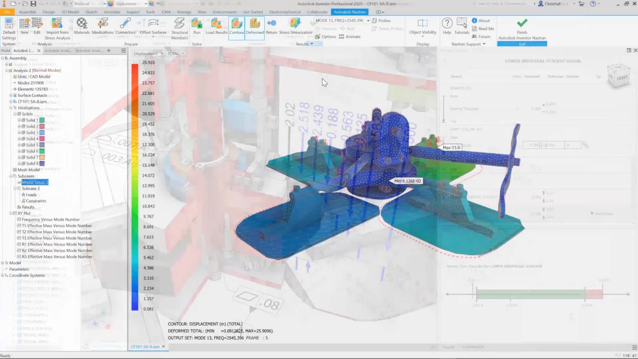The height and width of the screenshot is (359, 638).
Task: Click the FRONT face of ViewCube
Action: click(x=622, y=78)
